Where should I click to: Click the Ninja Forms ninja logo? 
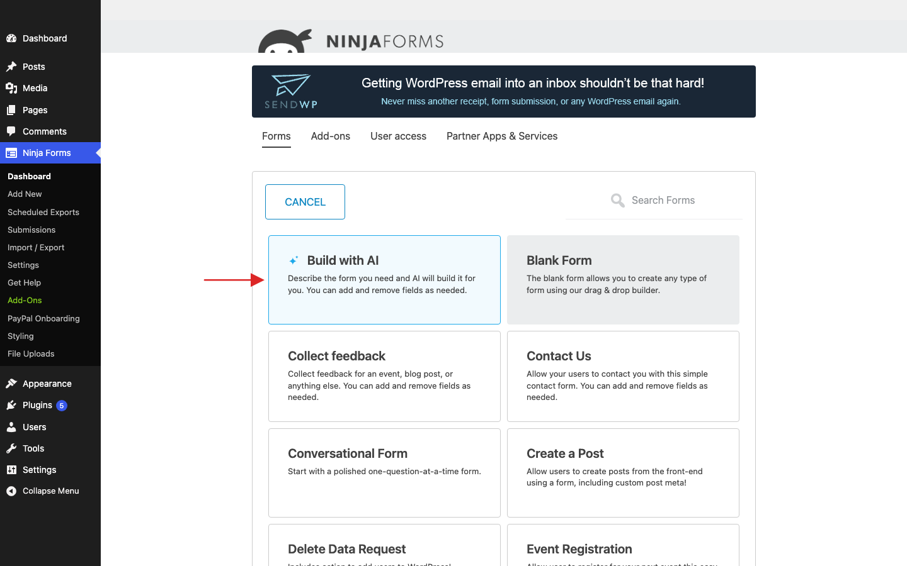[x=285, y=41]
